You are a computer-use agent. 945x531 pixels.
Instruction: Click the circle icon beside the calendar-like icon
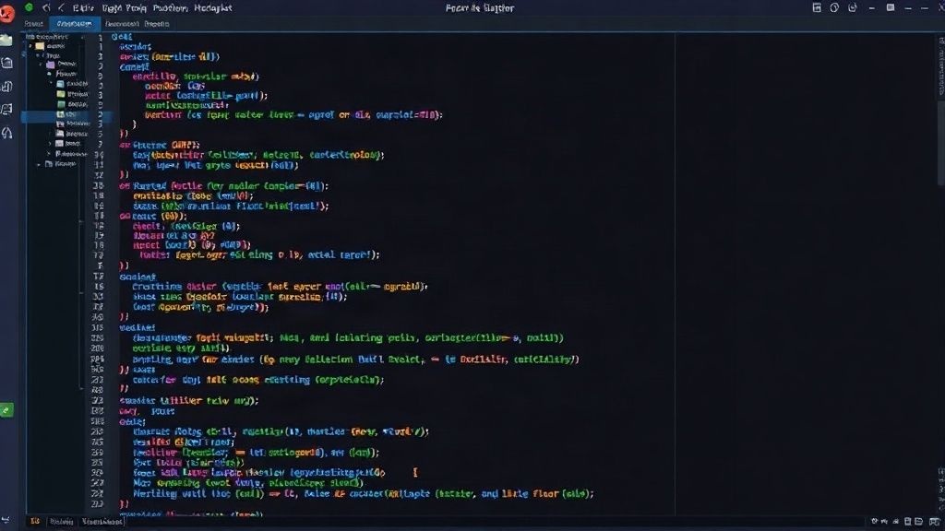click(834, 7)
